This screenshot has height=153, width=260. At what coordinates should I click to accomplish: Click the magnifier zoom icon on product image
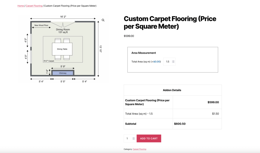coord(103,20)
